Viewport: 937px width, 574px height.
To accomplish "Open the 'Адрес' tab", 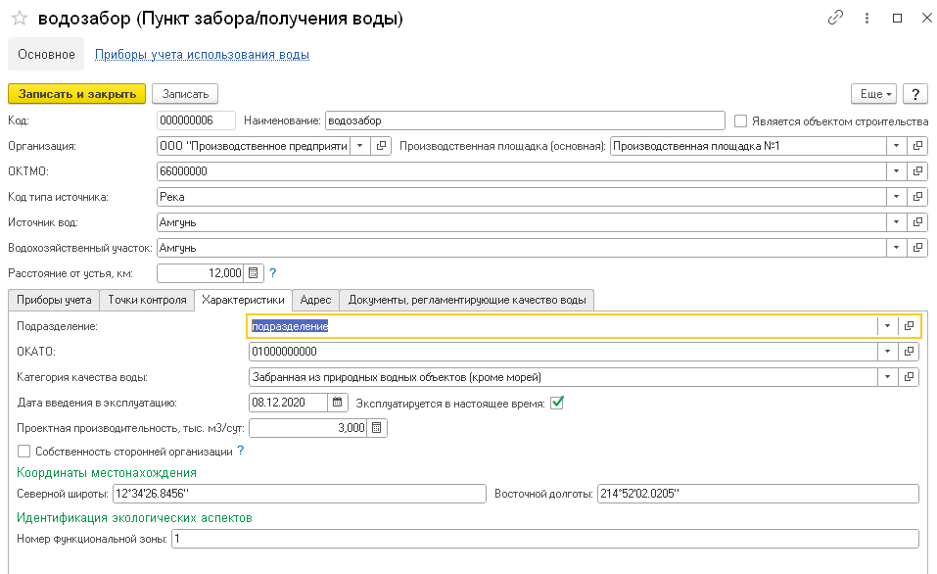I will (x=315, y=300).
